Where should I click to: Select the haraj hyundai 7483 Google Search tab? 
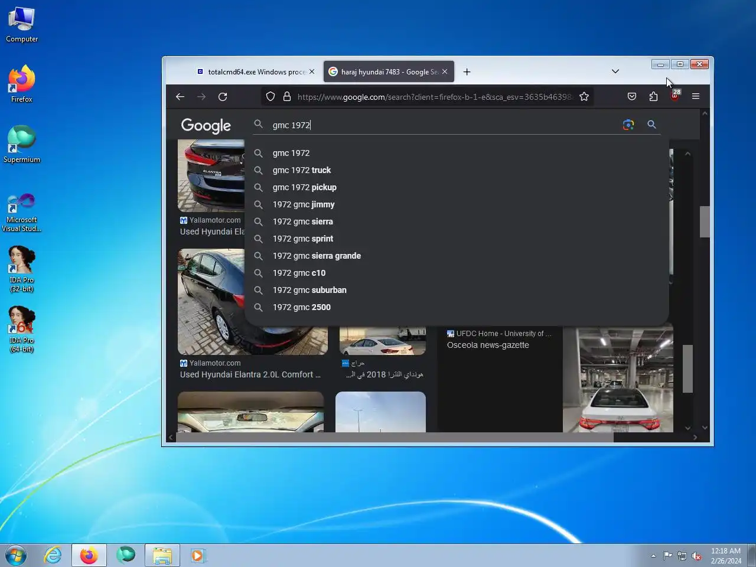(389, 72)
